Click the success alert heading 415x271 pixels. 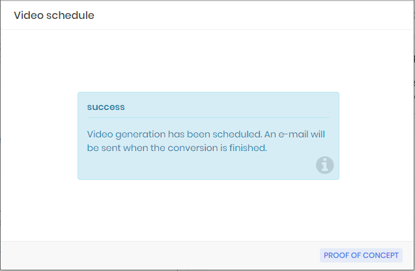point(106,107)
